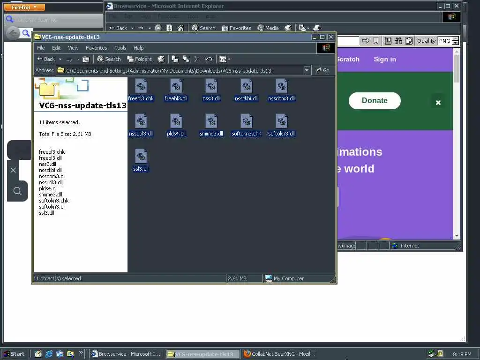Screen dimensions: 480x360
Task: Open Search in the Explorer folder toolbar
Action: [x=109, y=59]
